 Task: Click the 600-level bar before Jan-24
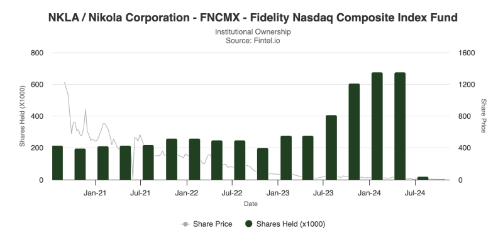[354, 132]
